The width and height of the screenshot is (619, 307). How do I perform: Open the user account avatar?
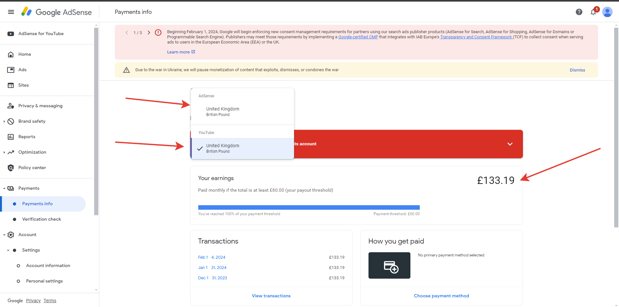click(x=607, y=12)
